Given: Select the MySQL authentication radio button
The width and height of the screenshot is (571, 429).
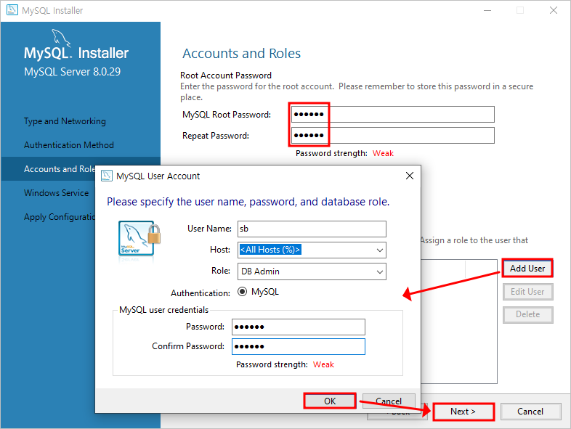Looking at the screenshot, I should point(242,292).
